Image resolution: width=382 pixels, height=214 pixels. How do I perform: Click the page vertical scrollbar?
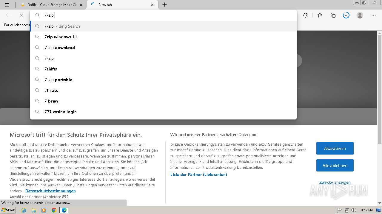[x=380, y=89]
